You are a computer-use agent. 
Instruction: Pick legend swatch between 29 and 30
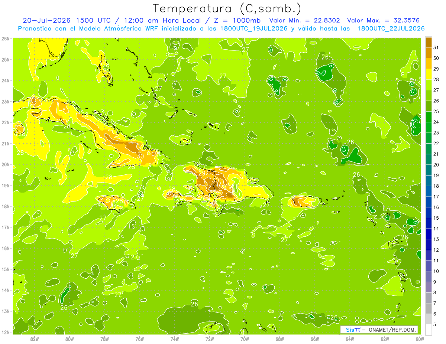coord(429,63)
